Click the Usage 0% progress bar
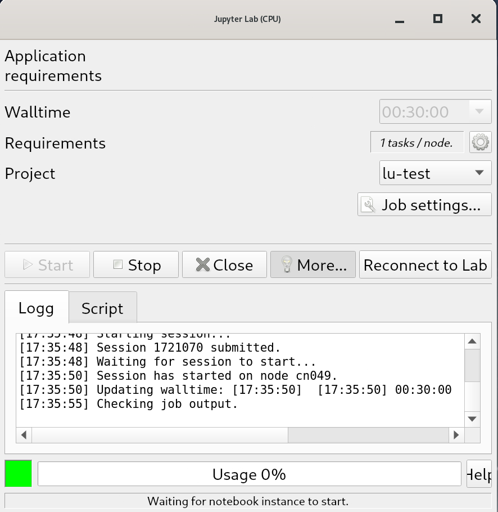This screenshot has width=498, height=512. tap(249, 474)
